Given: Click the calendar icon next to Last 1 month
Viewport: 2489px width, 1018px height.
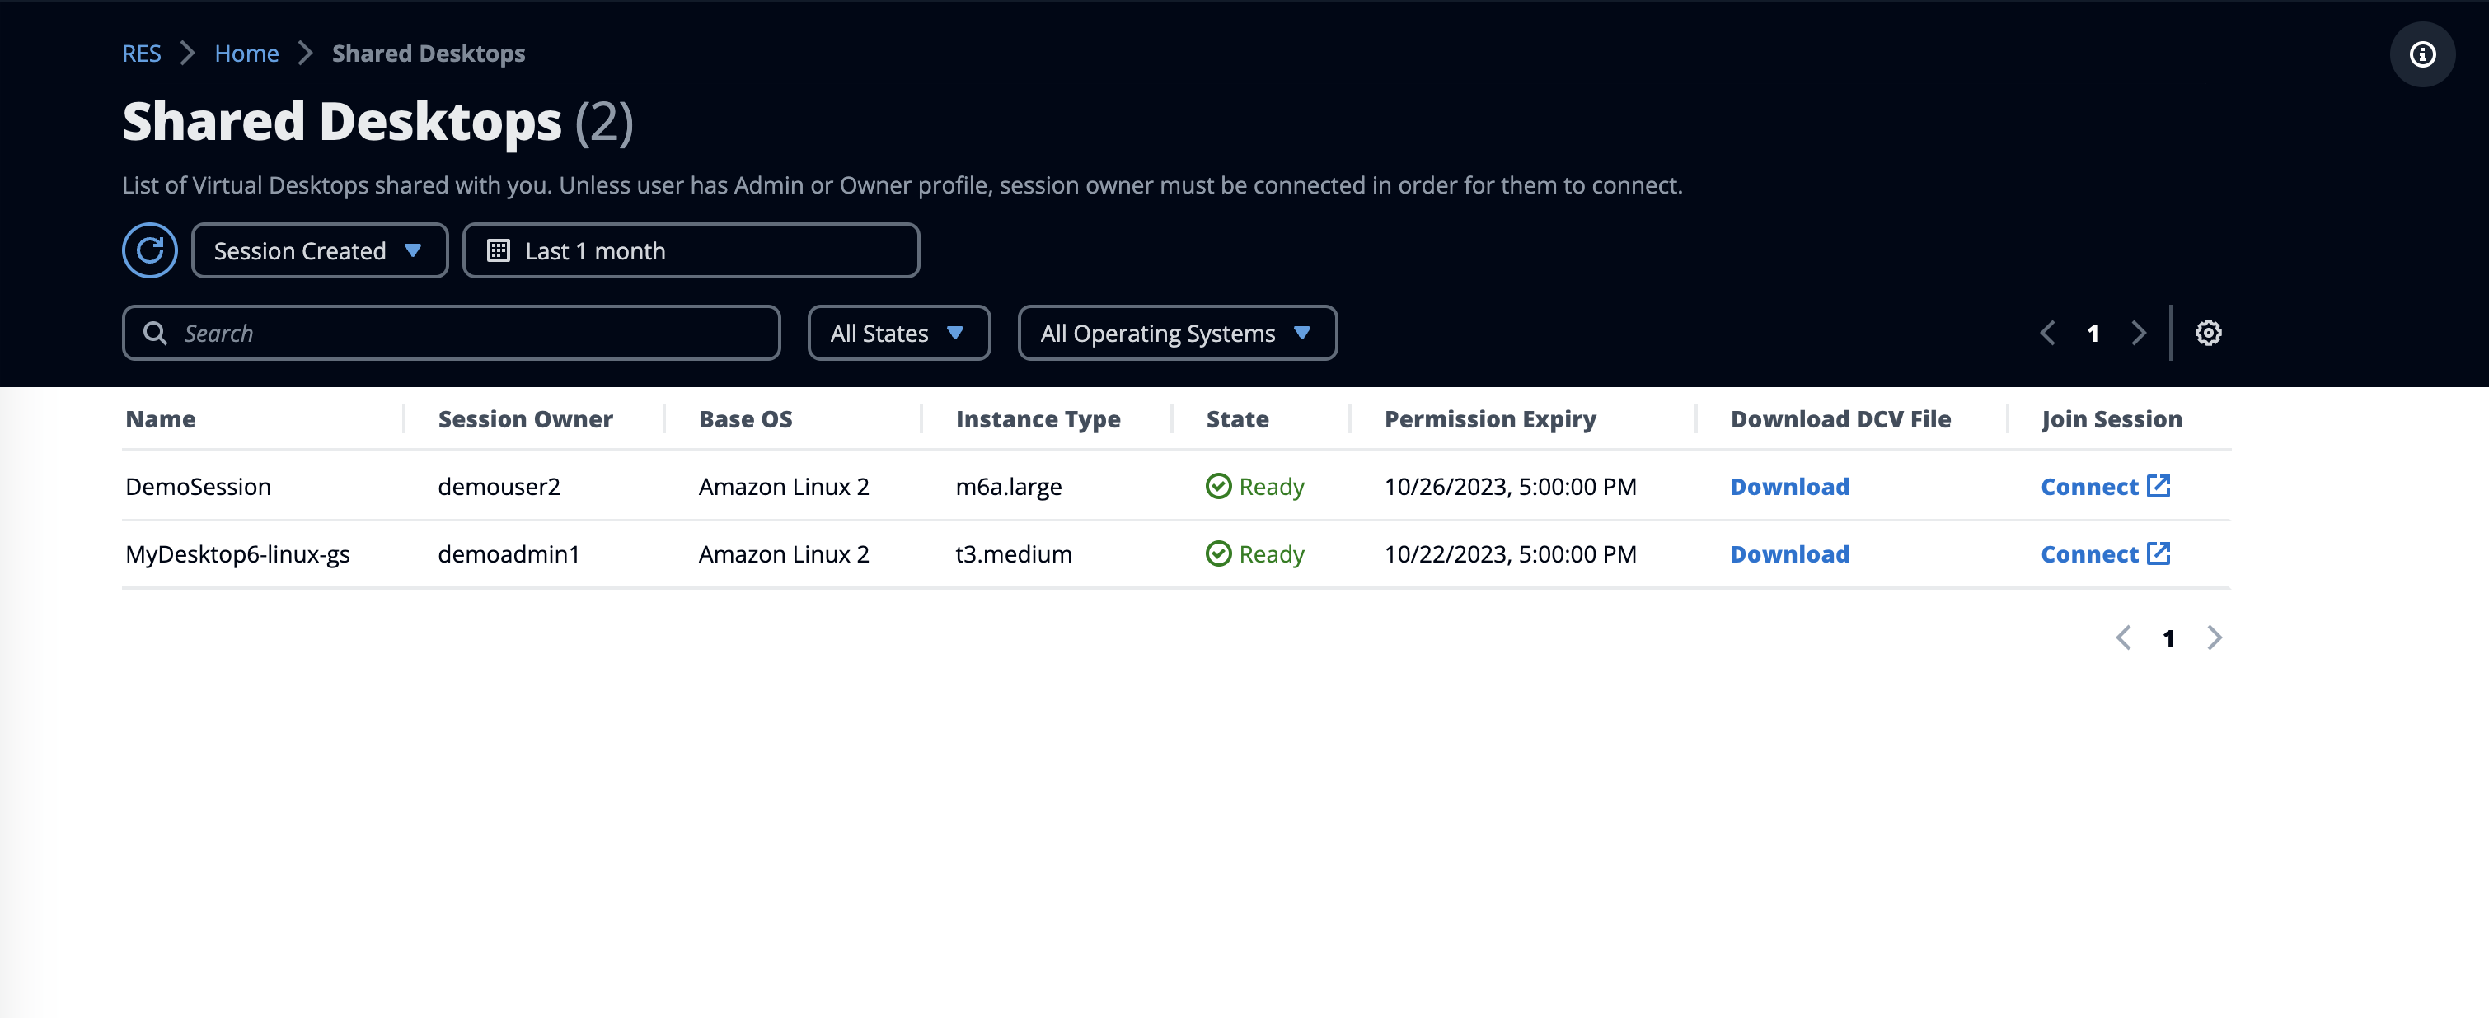Looking at the screenshot, I should pyautogui.click(x=499, y=249).
